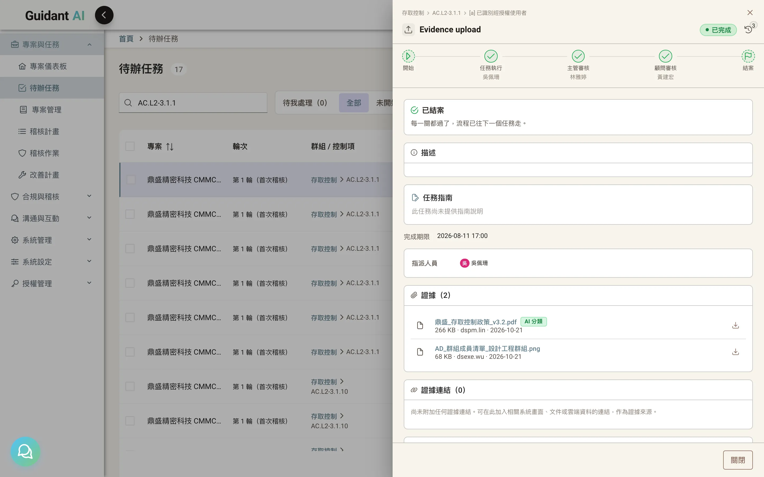Open the AD_群組成員清單_設計工程群組.png link

pos(487,348)
